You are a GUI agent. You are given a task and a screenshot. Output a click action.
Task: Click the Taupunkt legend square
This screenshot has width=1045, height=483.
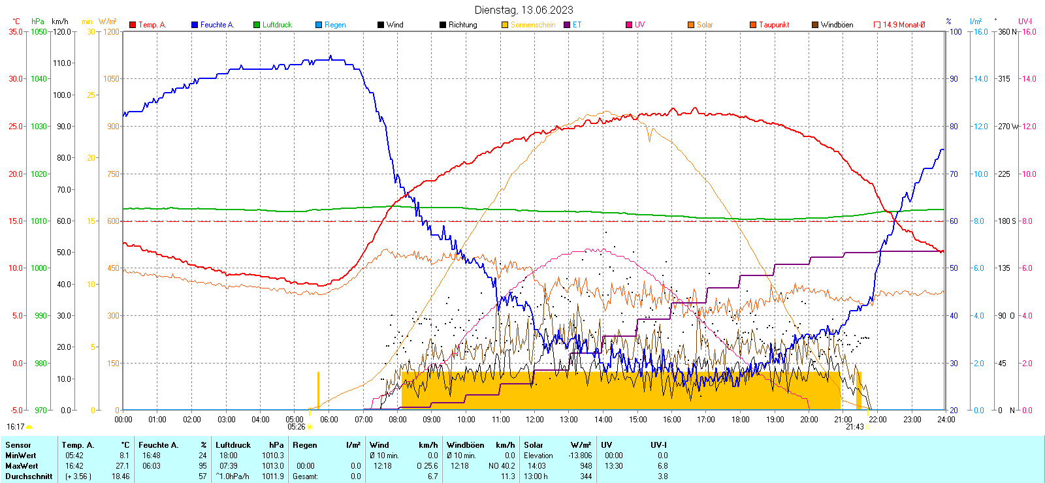pyautogui.click(x=753, y=25)
